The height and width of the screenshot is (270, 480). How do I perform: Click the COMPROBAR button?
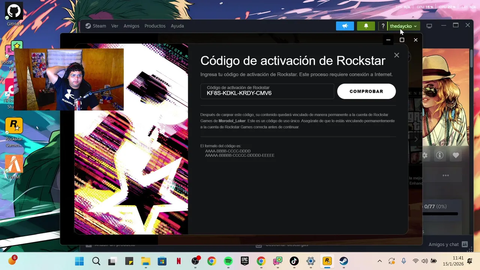366,91
